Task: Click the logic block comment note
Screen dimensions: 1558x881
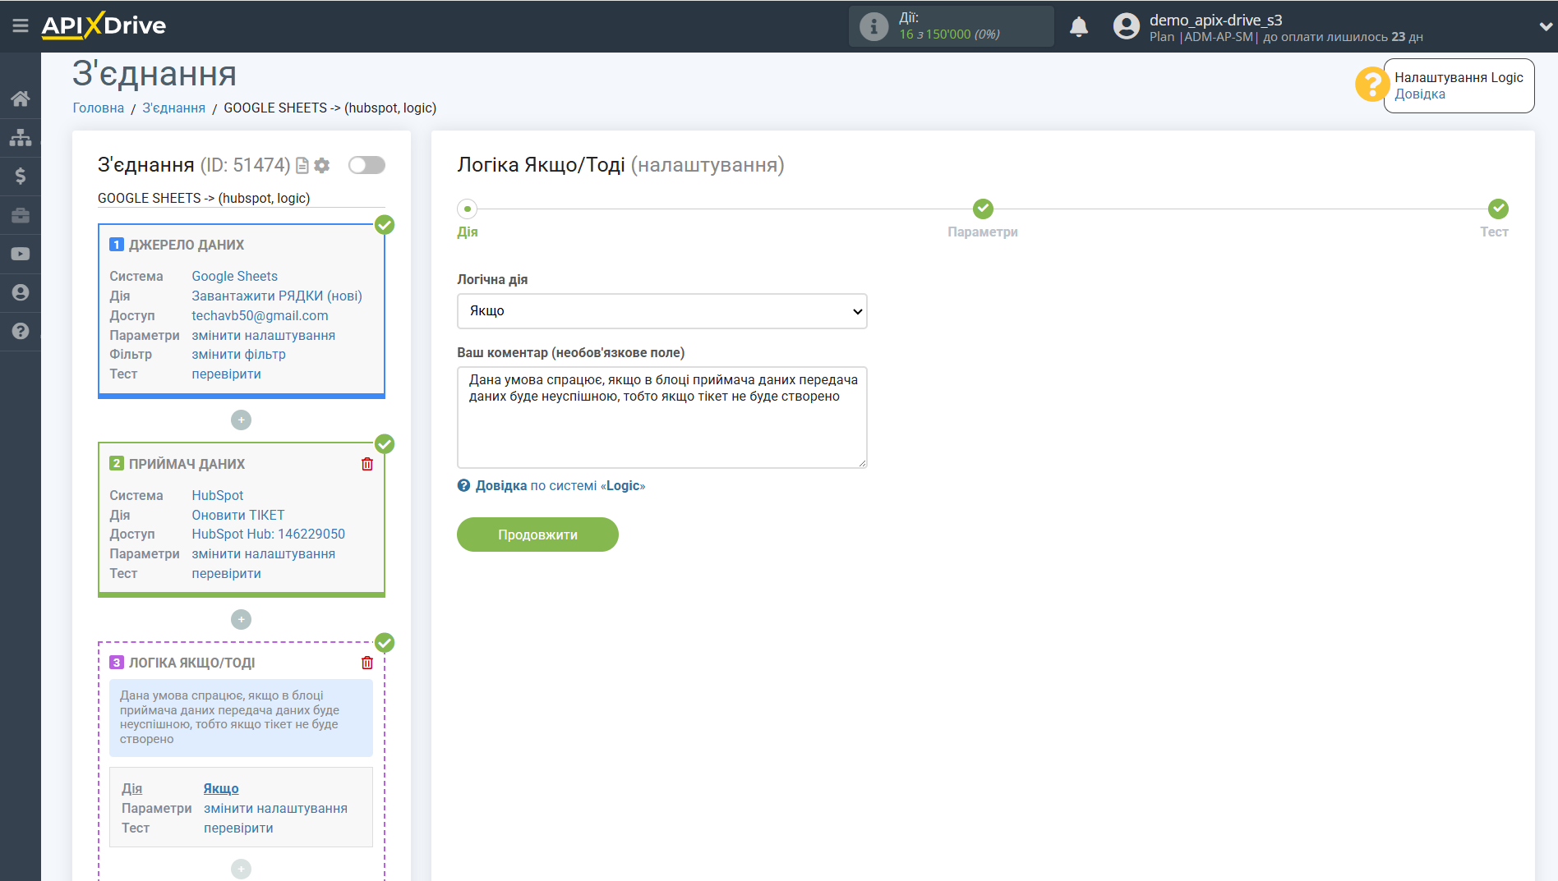Action: coord(241,718)
